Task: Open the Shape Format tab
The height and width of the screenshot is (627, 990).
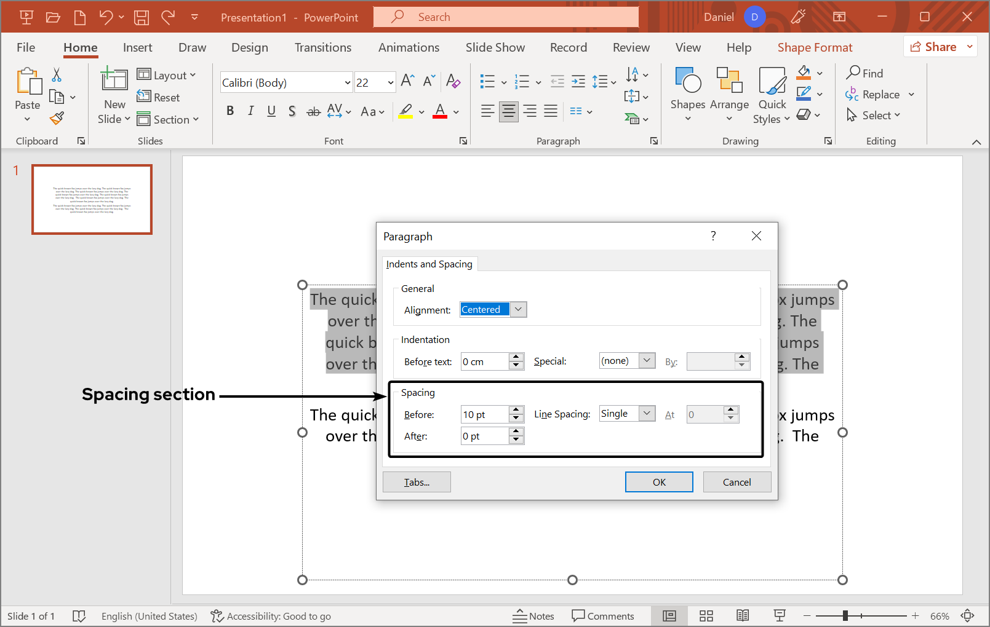Action: (x=815, y=47)
